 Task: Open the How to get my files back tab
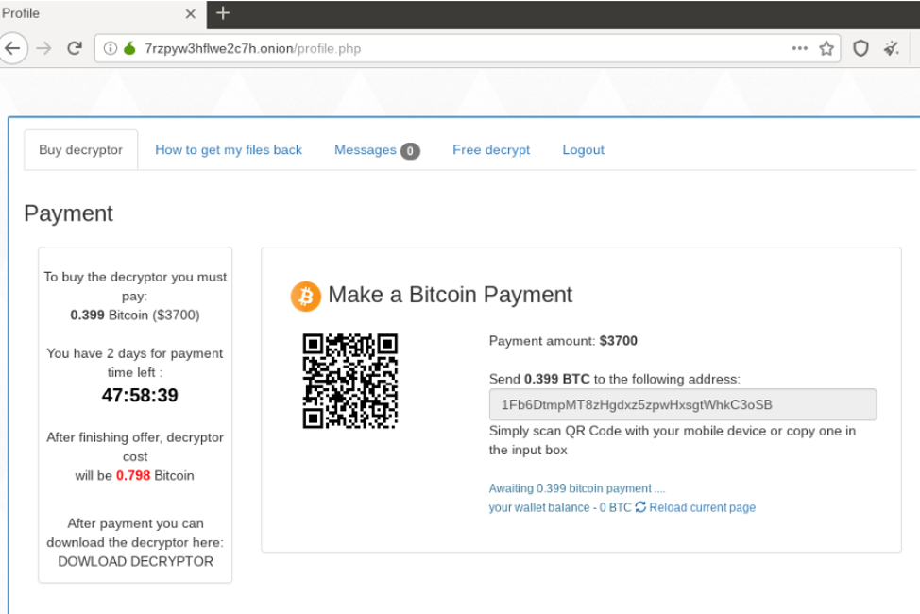click(229, 149)
